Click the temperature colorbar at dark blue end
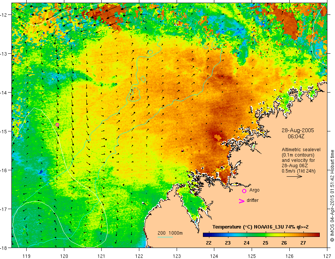Screen dimensions: 335x259 point(206,235)
